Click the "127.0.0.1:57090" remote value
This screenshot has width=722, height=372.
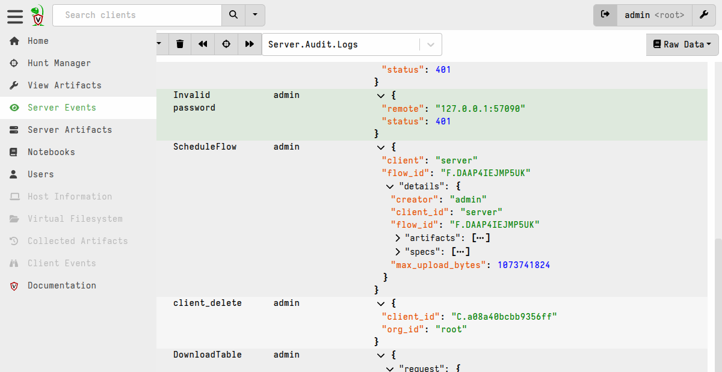(480, 108)
